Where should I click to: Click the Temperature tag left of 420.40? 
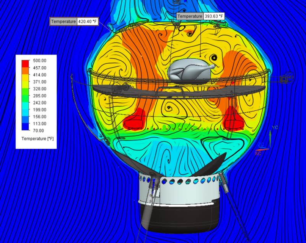[63, 21]
